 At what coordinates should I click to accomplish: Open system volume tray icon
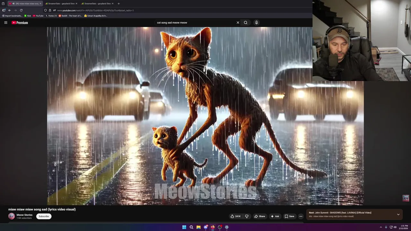click(x=395, y=227)
